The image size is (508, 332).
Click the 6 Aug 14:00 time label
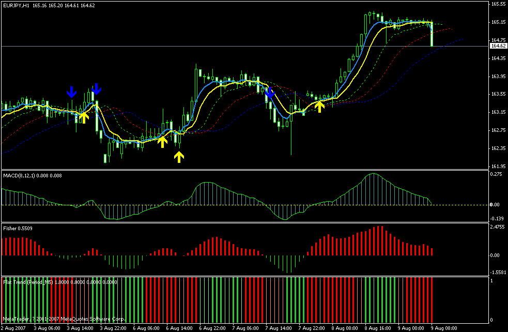click(x=178, y=328)
